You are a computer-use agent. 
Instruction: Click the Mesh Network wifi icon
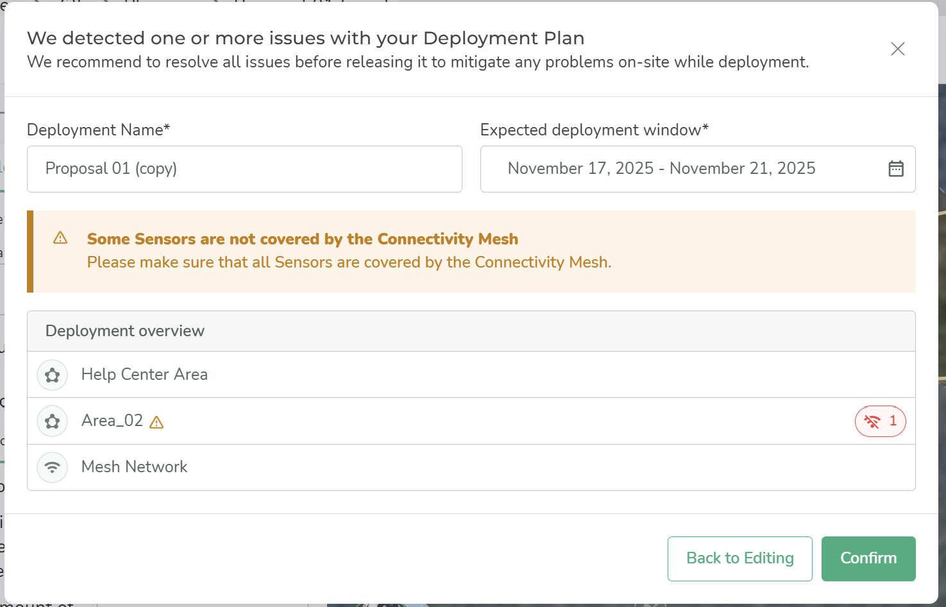[53, 468]
